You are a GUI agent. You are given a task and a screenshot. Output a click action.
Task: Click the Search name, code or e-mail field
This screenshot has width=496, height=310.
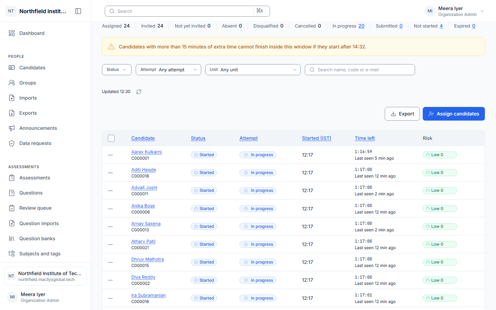click(x=360, y=70)
